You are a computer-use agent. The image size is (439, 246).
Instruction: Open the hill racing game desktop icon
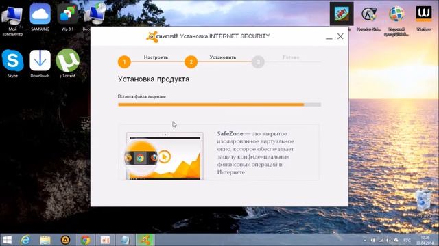click(342, 14)
